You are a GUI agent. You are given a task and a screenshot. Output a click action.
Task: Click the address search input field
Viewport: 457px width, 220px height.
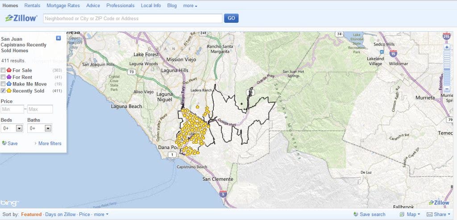pos(133,18)
